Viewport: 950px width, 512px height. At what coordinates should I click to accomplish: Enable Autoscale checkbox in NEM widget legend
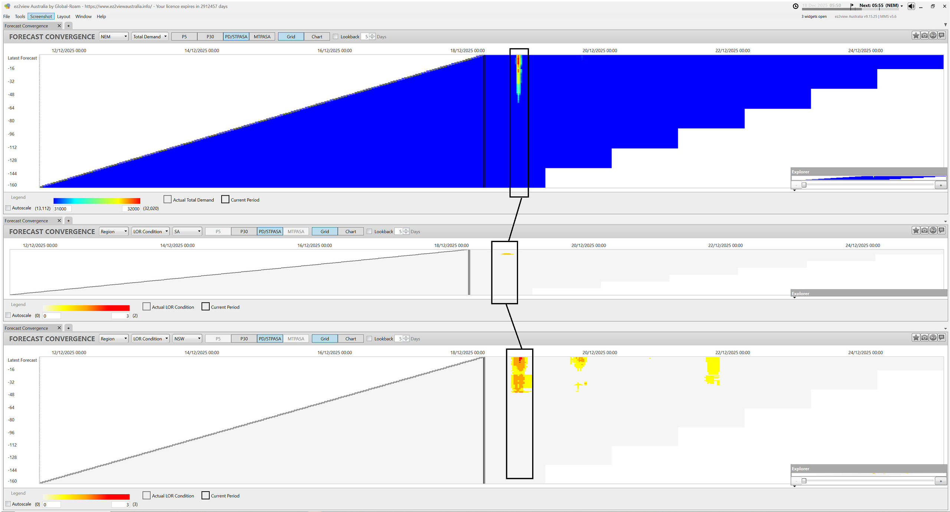8,208
